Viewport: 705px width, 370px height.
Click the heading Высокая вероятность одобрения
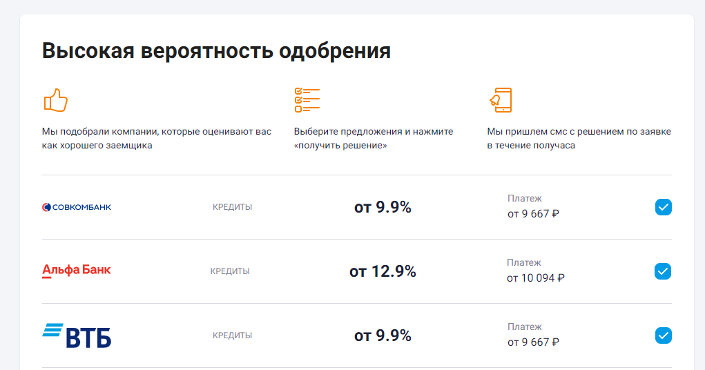click(216, 51)
